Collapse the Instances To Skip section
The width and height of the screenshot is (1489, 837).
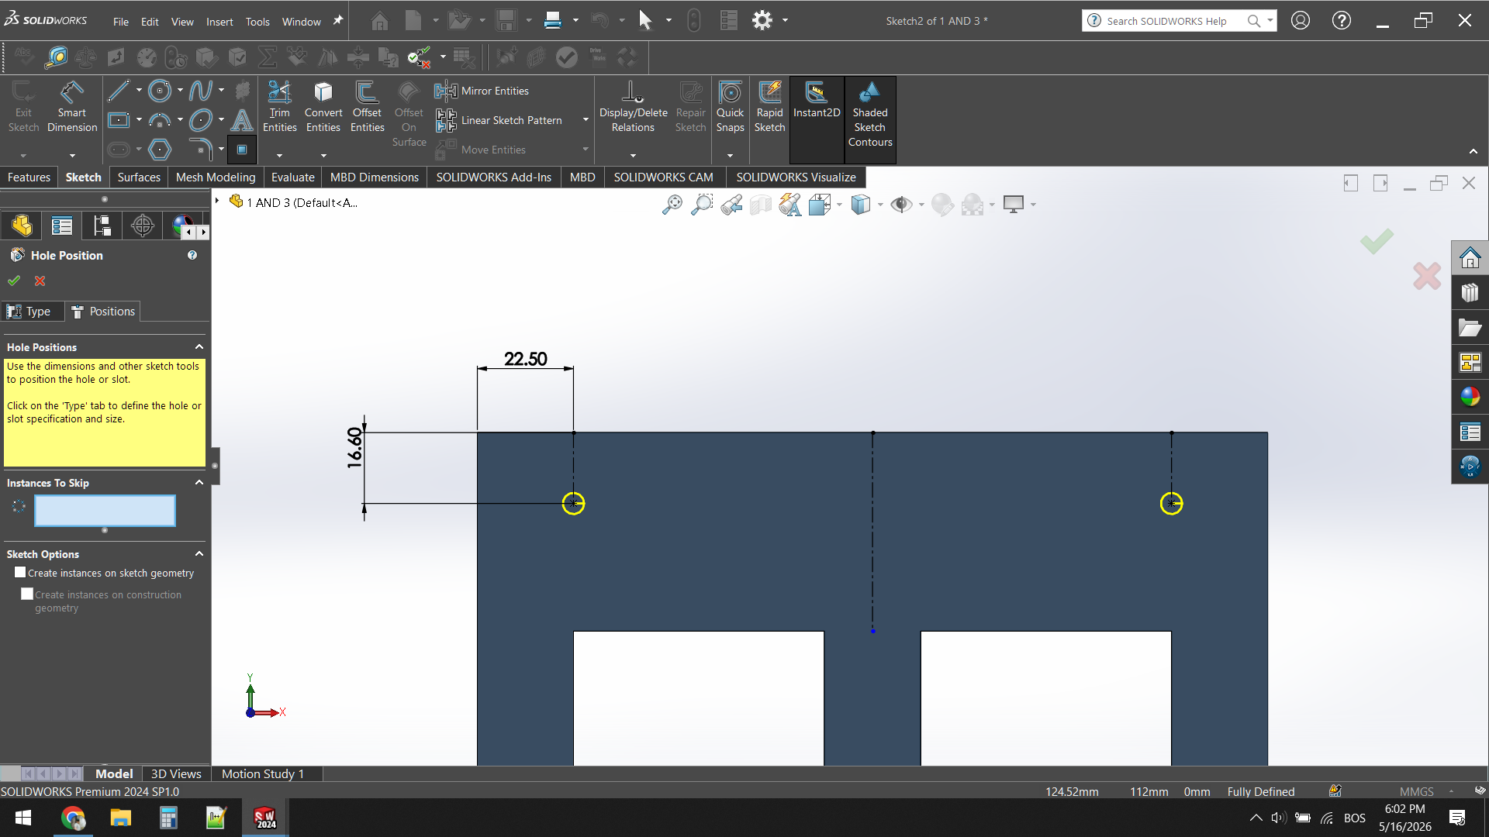pos(199,483)
